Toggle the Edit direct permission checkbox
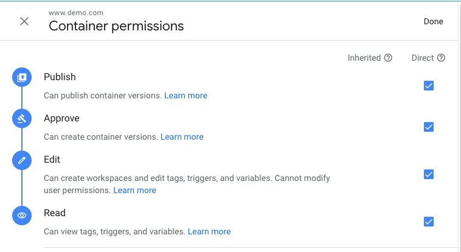 tap(429, 174)
